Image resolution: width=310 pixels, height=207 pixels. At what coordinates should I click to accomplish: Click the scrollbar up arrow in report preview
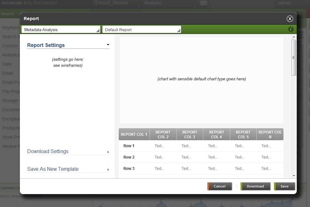tap(294, 37)
